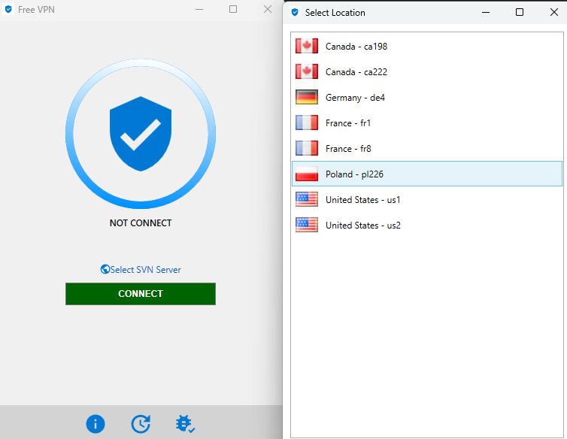Image resolution: width=567 pixels, height=439 pixels.
Task: Open the Select SVN Server link
Action: (141, 270)
